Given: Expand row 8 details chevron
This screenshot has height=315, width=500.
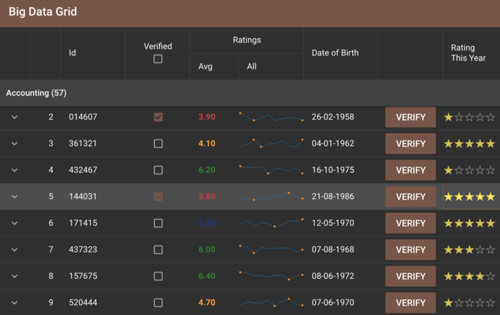Looking at the screenshot, I should [x=14, y=277].
